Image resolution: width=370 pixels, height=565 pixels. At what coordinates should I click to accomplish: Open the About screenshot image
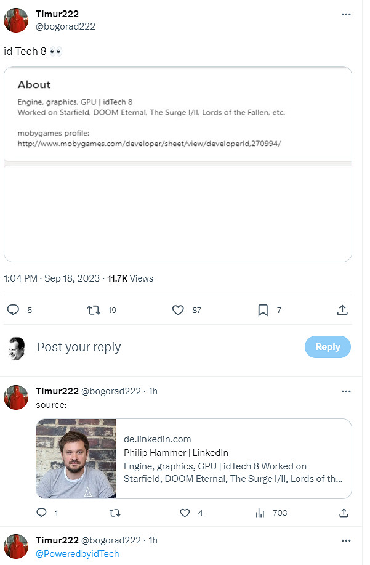pyautogui.click(x=178, y=164)
